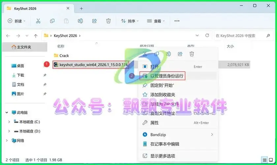The image size is (277, 165).
Task: Open the Bandizip submenu
Action: [178, 135]
